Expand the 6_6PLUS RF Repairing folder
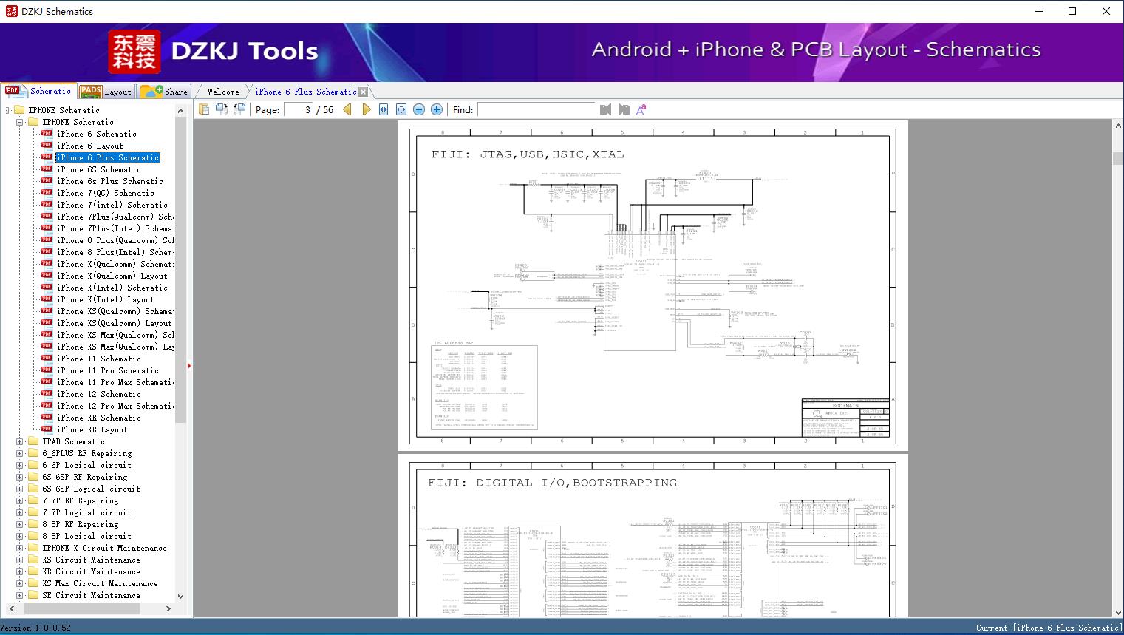The height and width of the screenshot is (635, 1124). [20, 453]
